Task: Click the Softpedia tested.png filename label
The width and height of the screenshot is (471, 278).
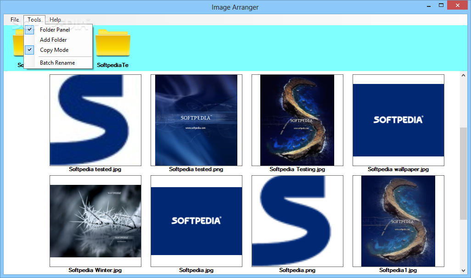Action: click(x=196, y=169)
